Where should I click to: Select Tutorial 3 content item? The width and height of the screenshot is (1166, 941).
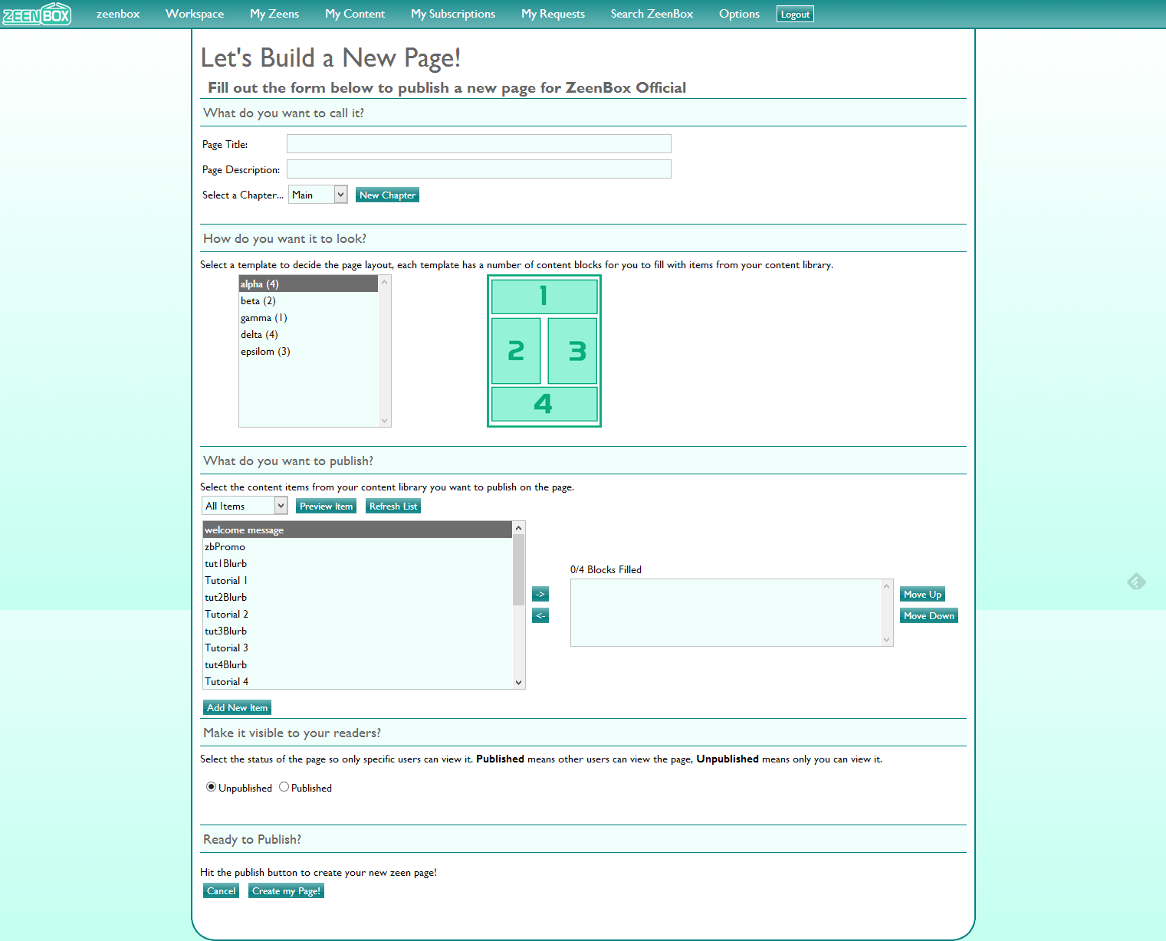coord(357,648)
